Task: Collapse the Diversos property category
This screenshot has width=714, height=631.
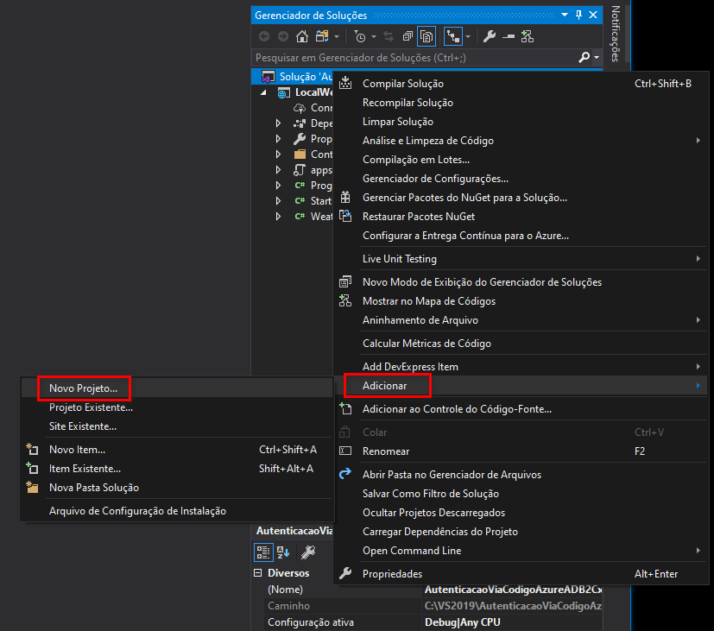Action: point(258,573)
